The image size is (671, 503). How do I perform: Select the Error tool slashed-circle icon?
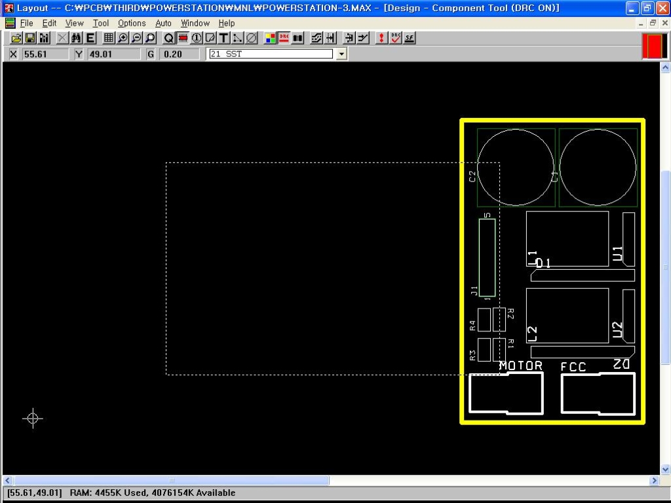pos(252,38)
